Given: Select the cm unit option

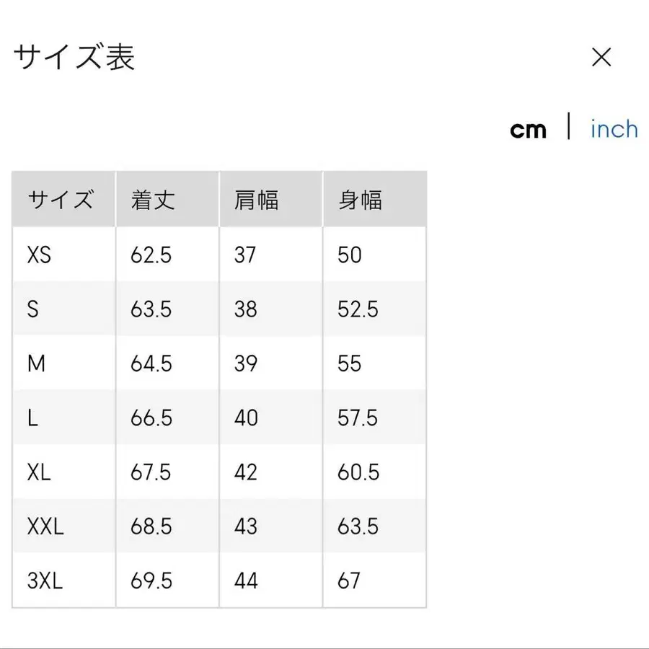Looking at the screenshot, I should tap(529, 130).
